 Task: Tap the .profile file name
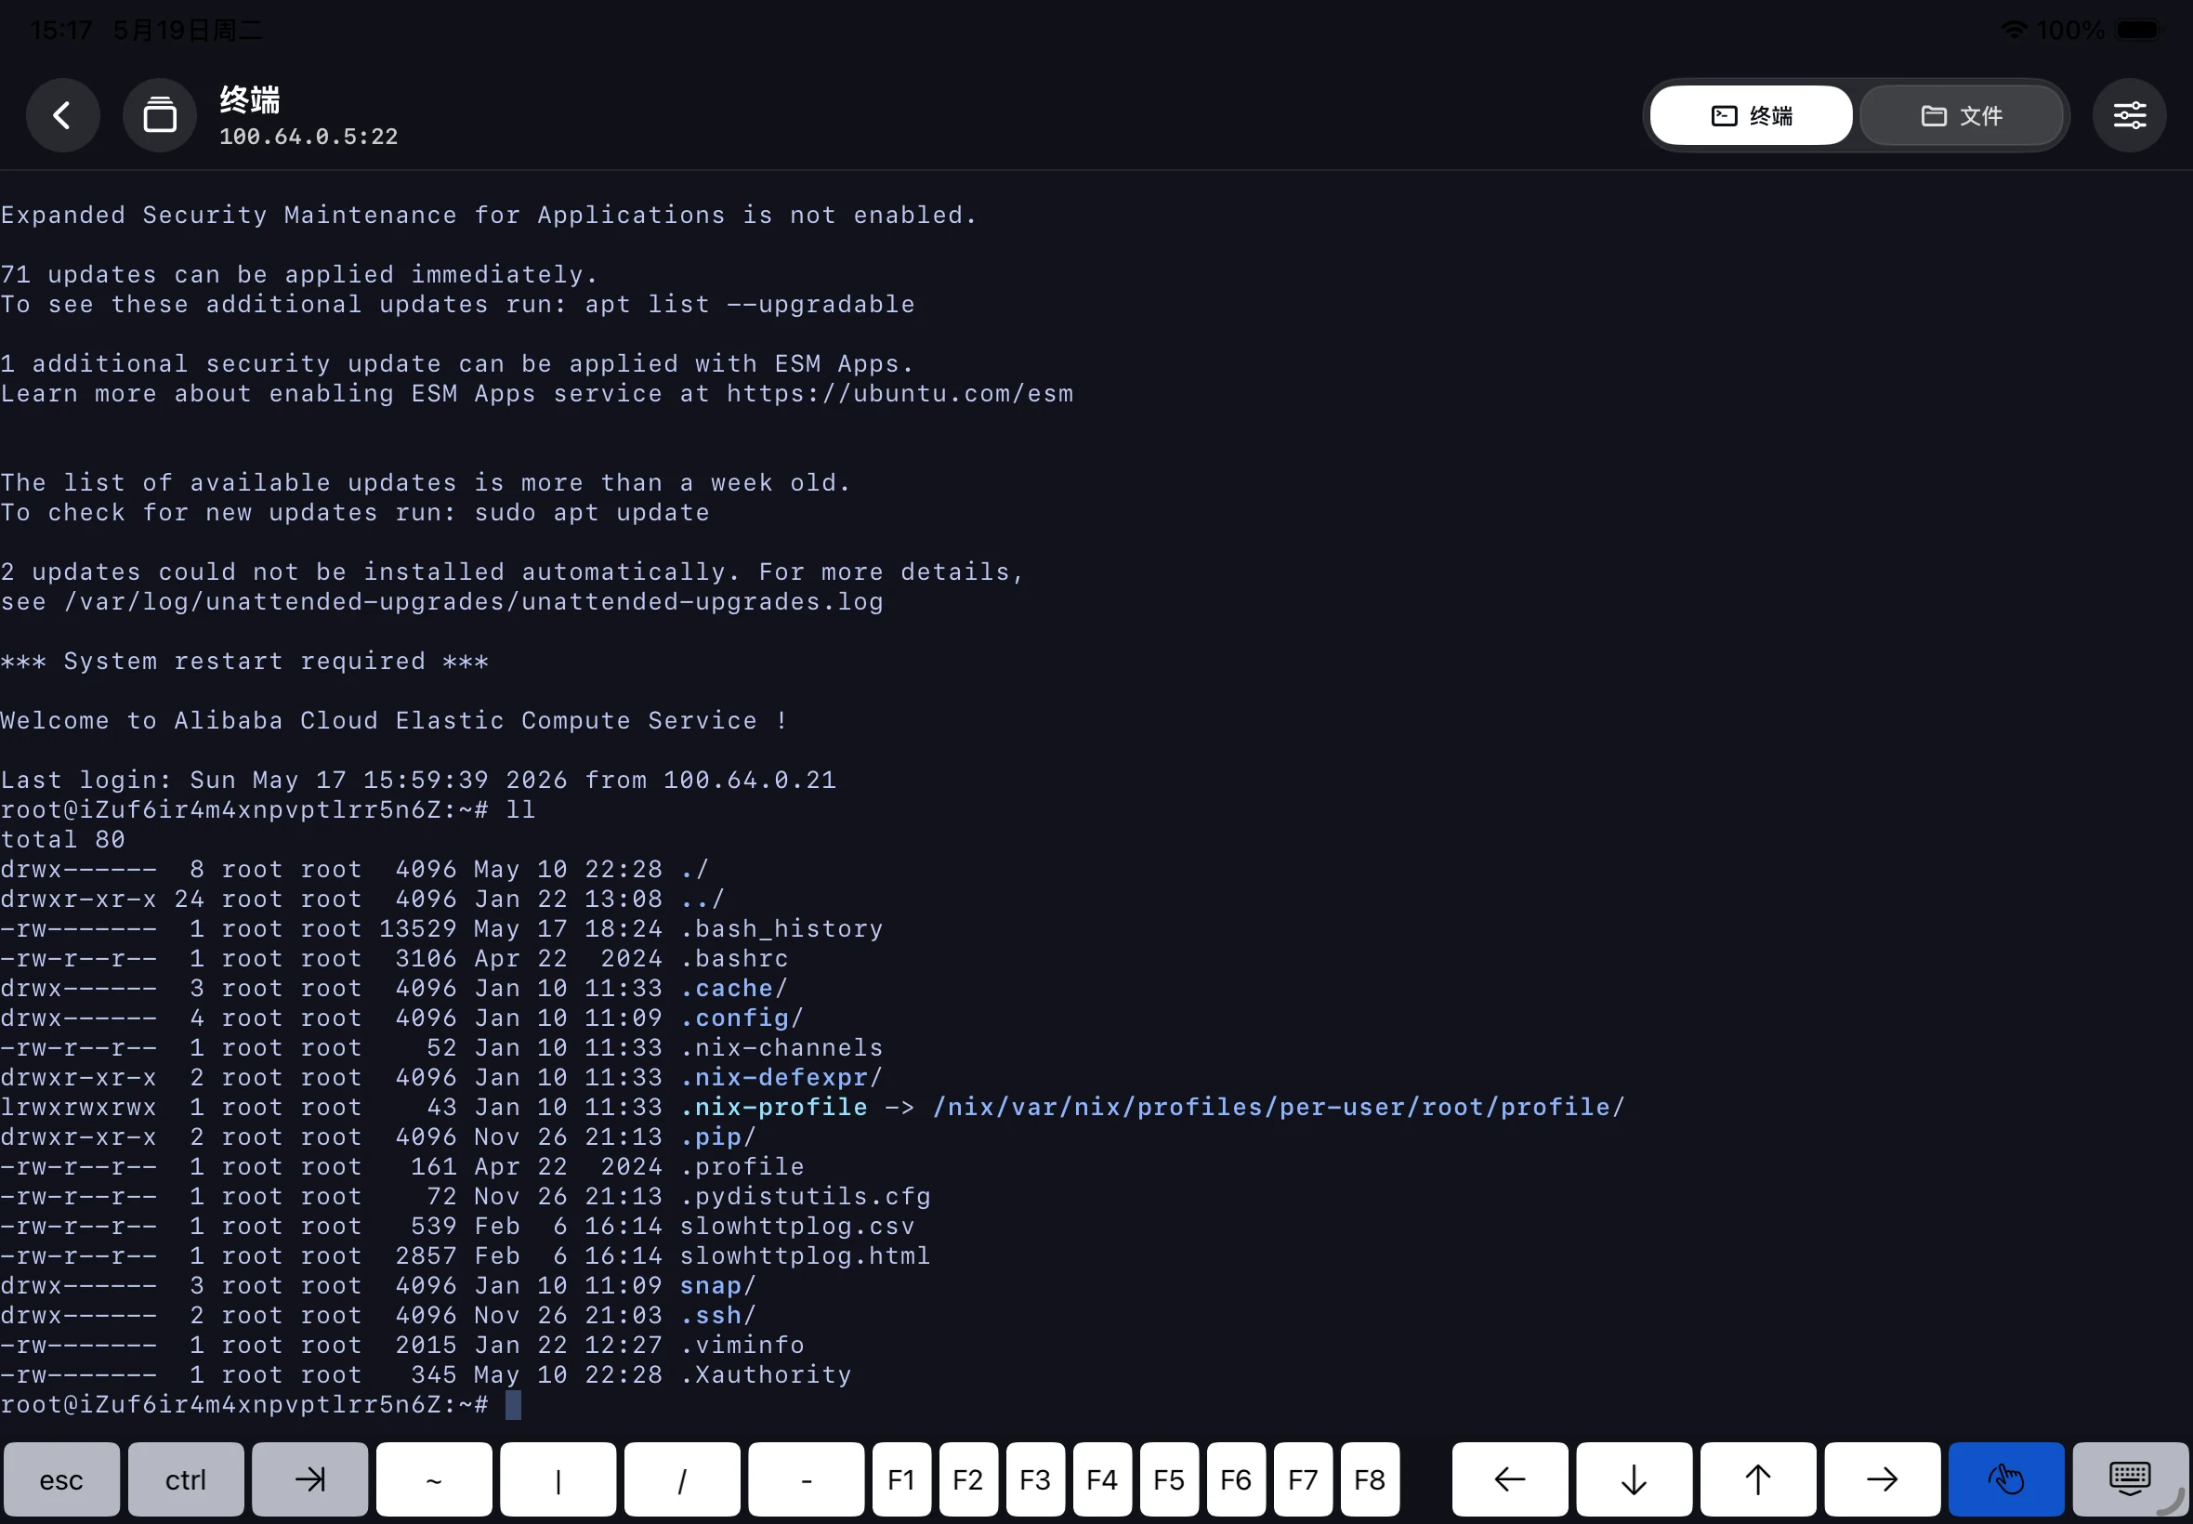pyautogui.click(x=742, y=1166)
